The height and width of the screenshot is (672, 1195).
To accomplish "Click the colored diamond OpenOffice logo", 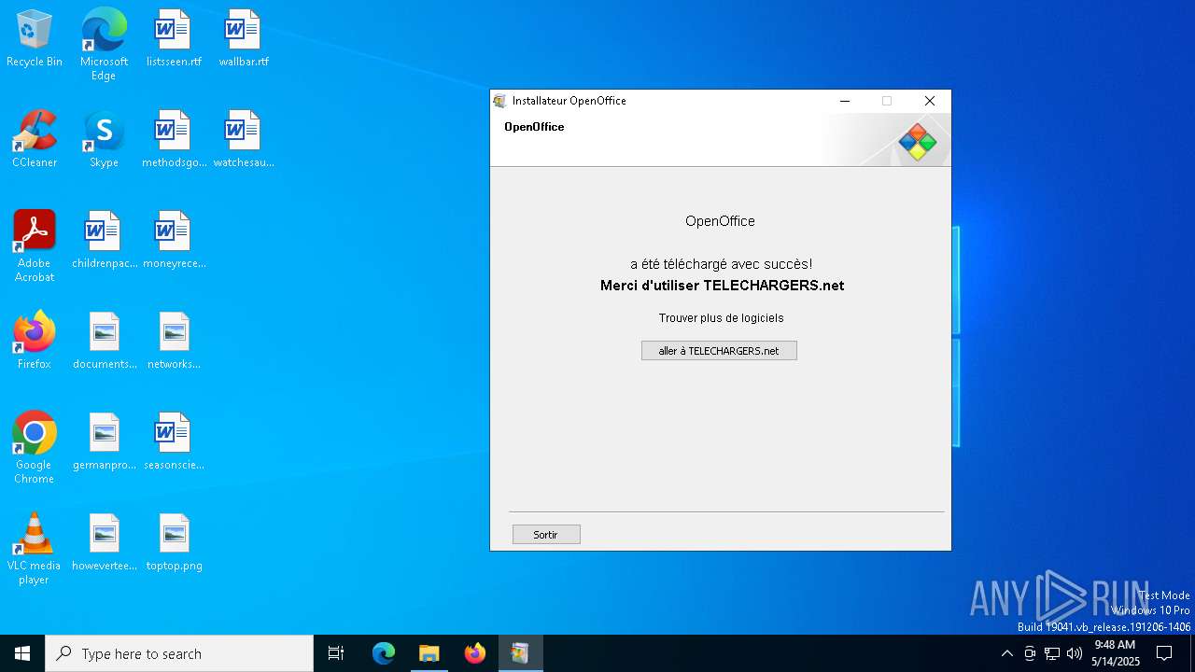I will pos(917,142).
